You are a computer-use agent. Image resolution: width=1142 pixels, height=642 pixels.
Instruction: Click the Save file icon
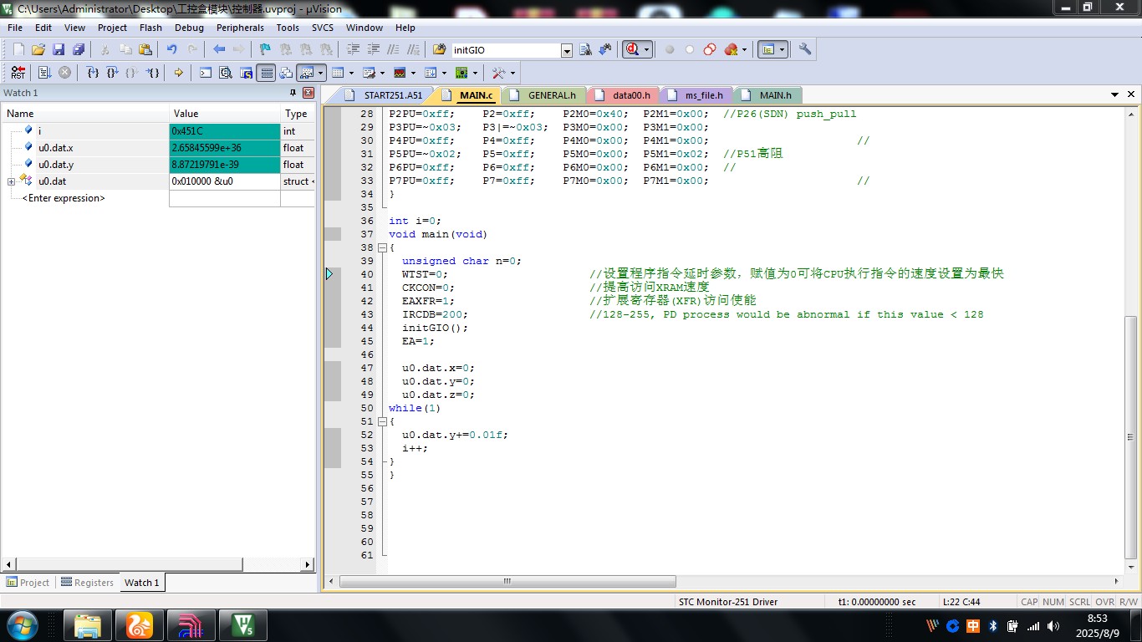58,49
